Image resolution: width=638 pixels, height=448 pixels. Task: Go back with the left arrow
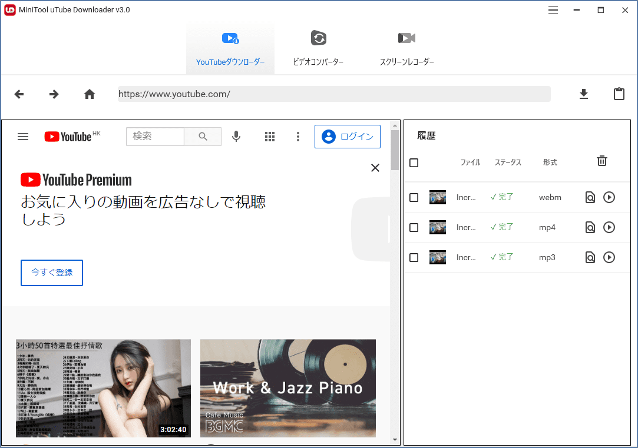pyautogui.click(x=19, y=94)
